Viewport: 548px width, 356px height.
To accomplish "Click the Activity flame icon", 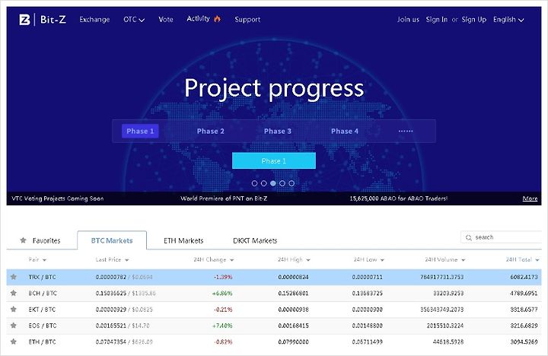I will click(x=218, y=19).
